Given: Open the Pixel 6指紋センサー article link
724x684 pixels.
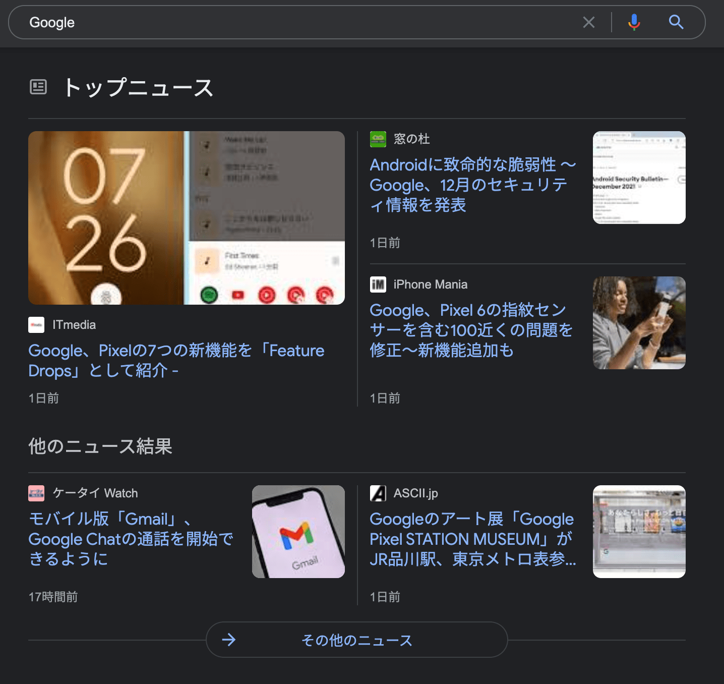Looking at the screenshot, I should click(471, 330).
